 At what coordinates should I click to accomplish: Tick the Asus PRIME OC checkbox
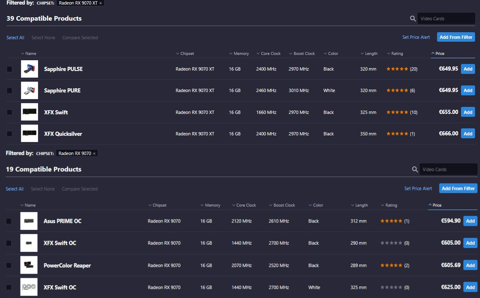pyautogui.click(x=9, y=221)
